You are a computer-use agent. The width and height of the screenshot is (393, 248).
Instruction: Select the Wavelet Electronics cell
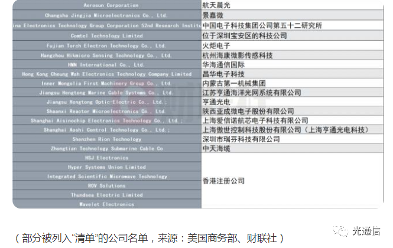[107, 204]
